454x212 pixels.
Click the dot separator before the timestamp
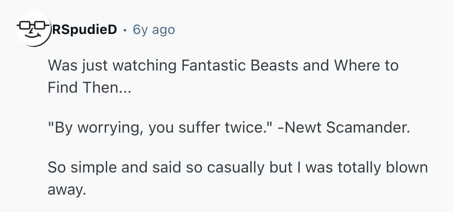tap(125, 30)
